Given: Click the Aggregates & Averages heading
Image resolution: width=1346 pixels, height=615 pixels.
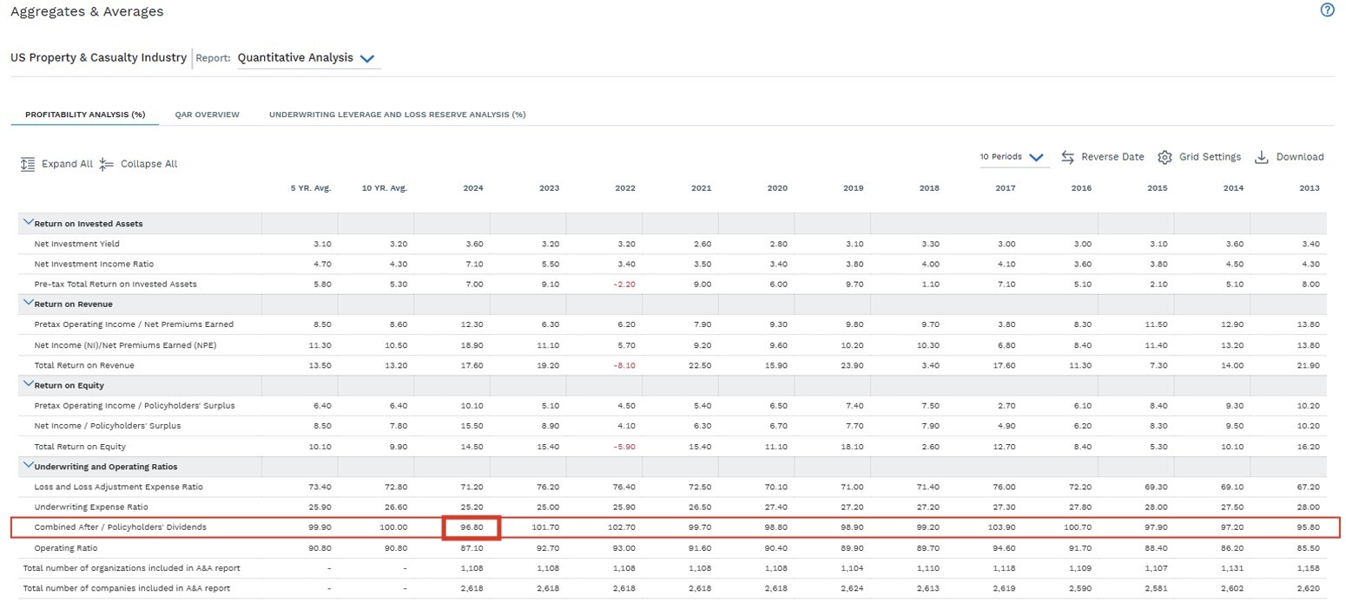Looking at the screenshot, I should point(87,11).
